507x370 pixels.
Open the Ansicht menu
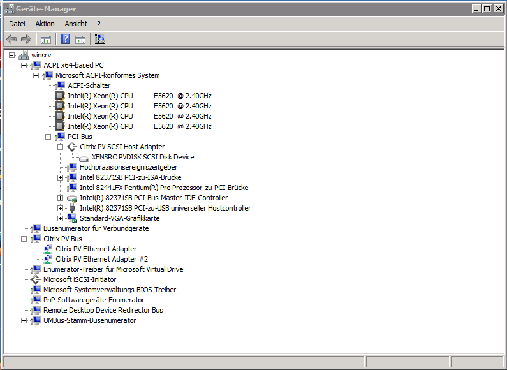coord(76,24)
